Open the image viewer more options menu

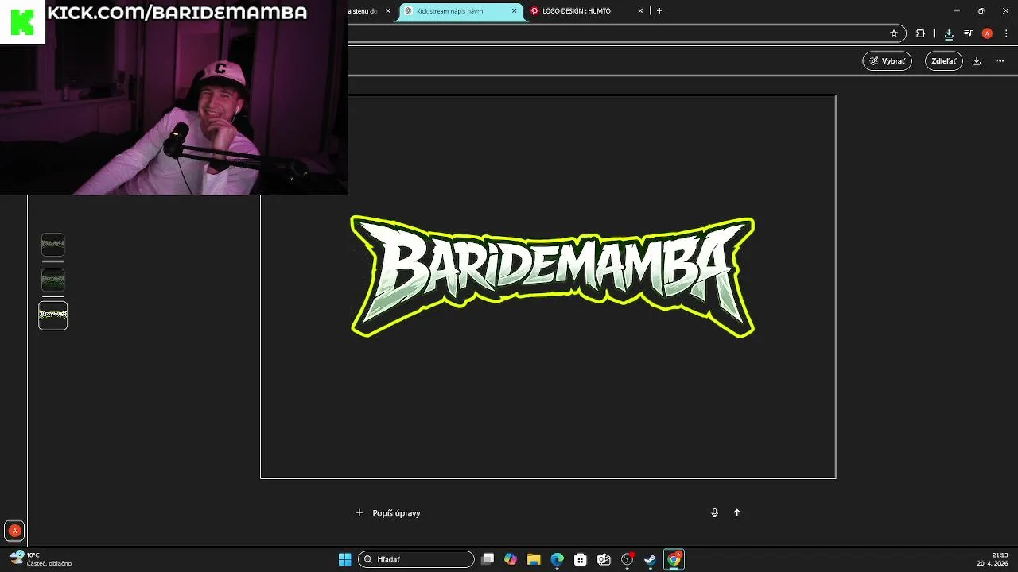point(1000,61)
